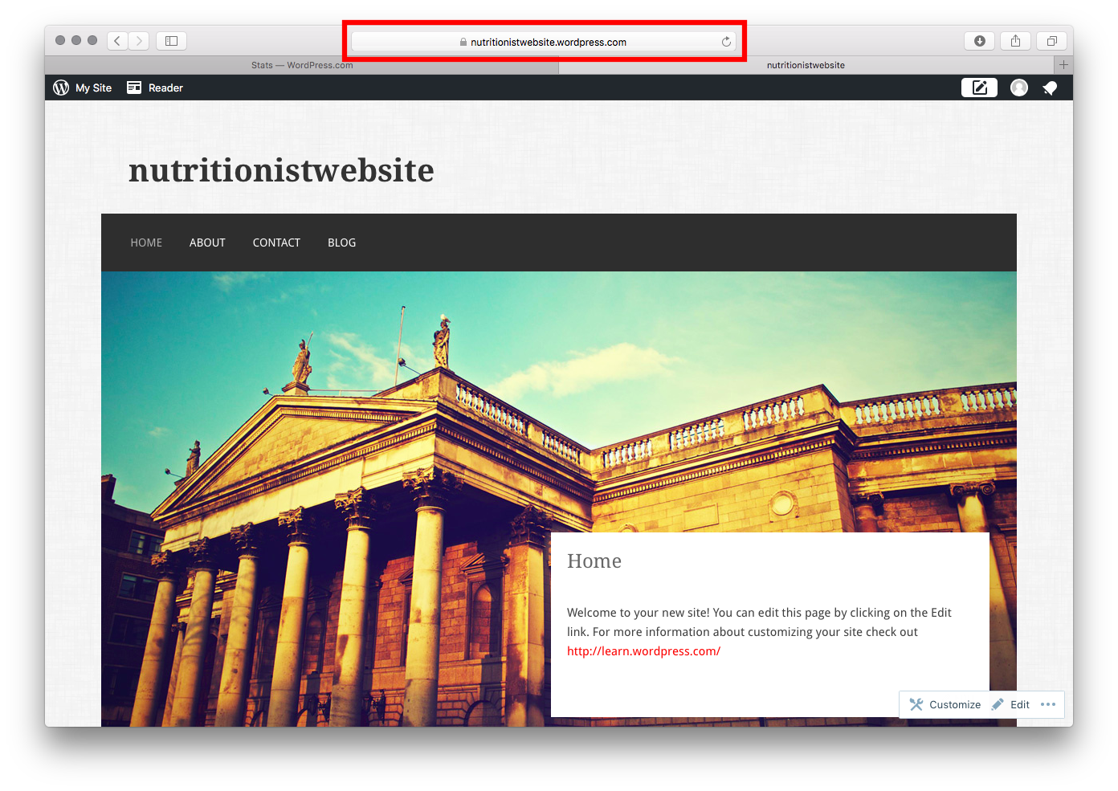Go back with Safari's back arrow
Viewport: 1118px width, 791px height.
(117, 41)
